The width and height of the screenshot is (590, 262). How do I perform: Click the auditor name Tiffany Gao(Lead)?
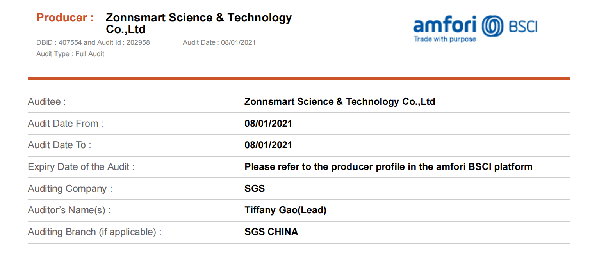[285, 211]
